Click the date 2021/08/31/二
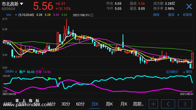Screen dimensions: 196x110 coord(83,15)
